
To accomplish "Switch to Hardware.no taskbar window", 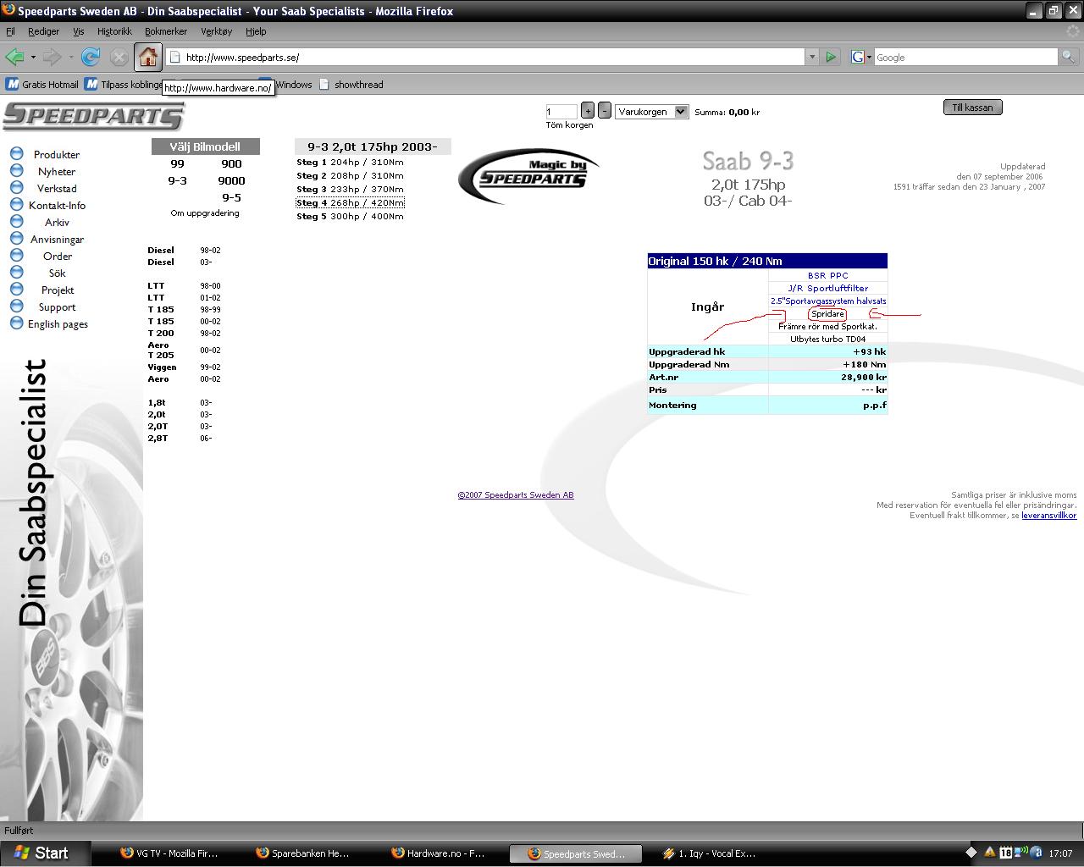I will [438, 853].
